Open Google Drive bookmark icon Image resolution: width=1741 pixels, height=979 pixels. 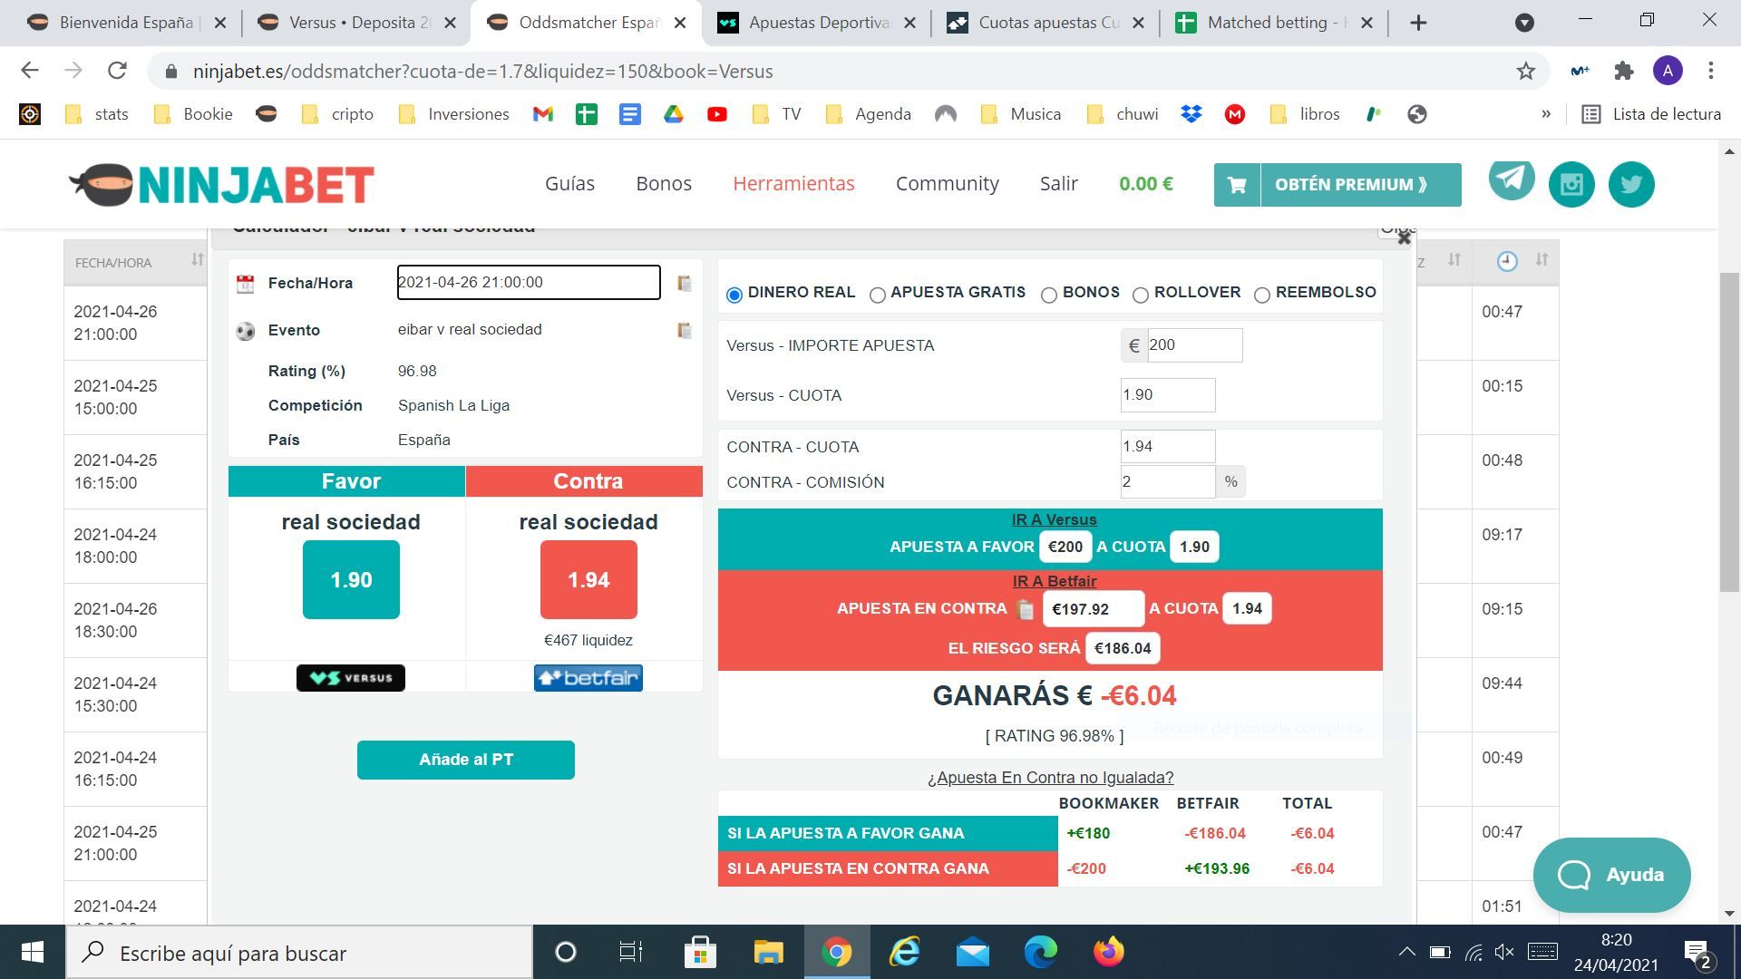(674, 114)
